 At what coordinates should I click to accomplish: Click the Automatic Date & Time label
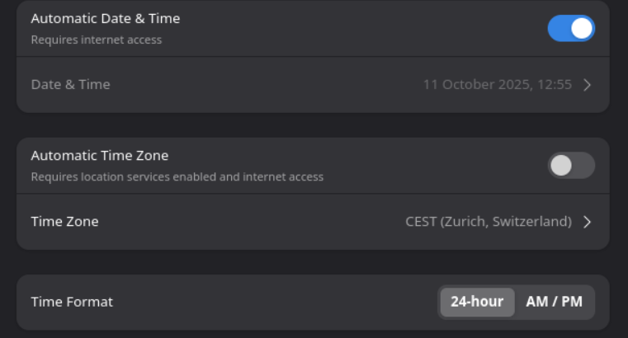(105, 18)
